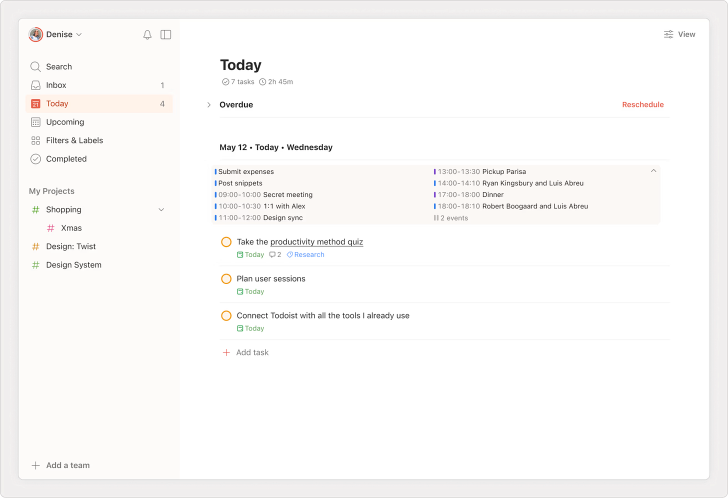This screenshot has width=728, height=498.
Task: Mark 'Plan user sessions' as complete
Action: [x=226, y=278]
